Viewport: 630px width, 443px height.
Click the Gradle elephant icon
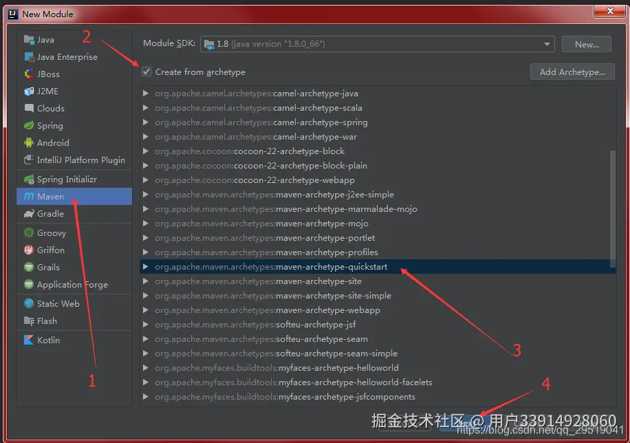pyautogui.click(x=29, y=213)
